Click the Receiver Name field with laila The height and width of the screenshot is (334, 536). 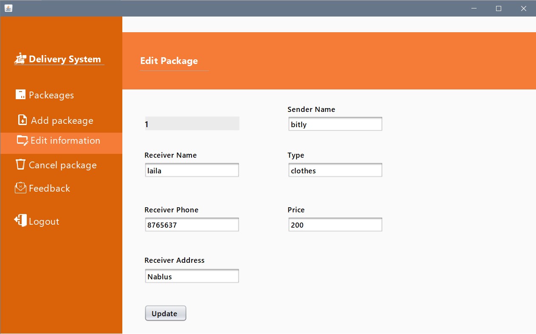point(192,170)
